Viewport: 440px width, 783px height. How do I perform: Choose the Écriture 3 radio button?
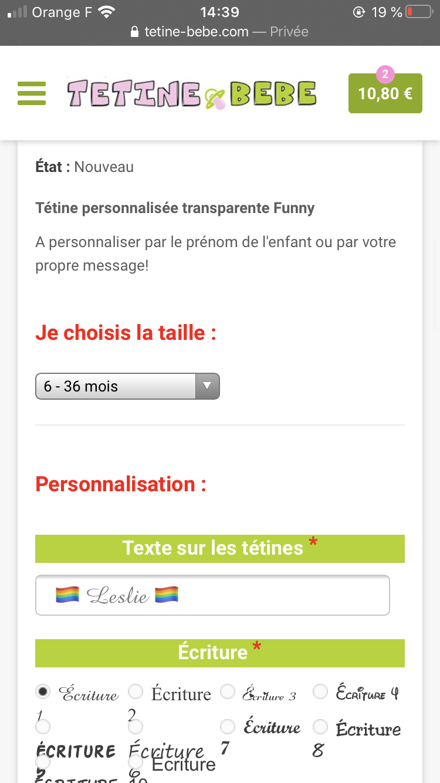(228, 692)
